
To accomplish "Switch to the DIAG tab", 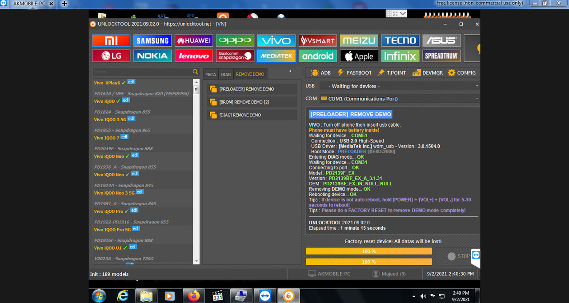I will [x=226, y=75].
